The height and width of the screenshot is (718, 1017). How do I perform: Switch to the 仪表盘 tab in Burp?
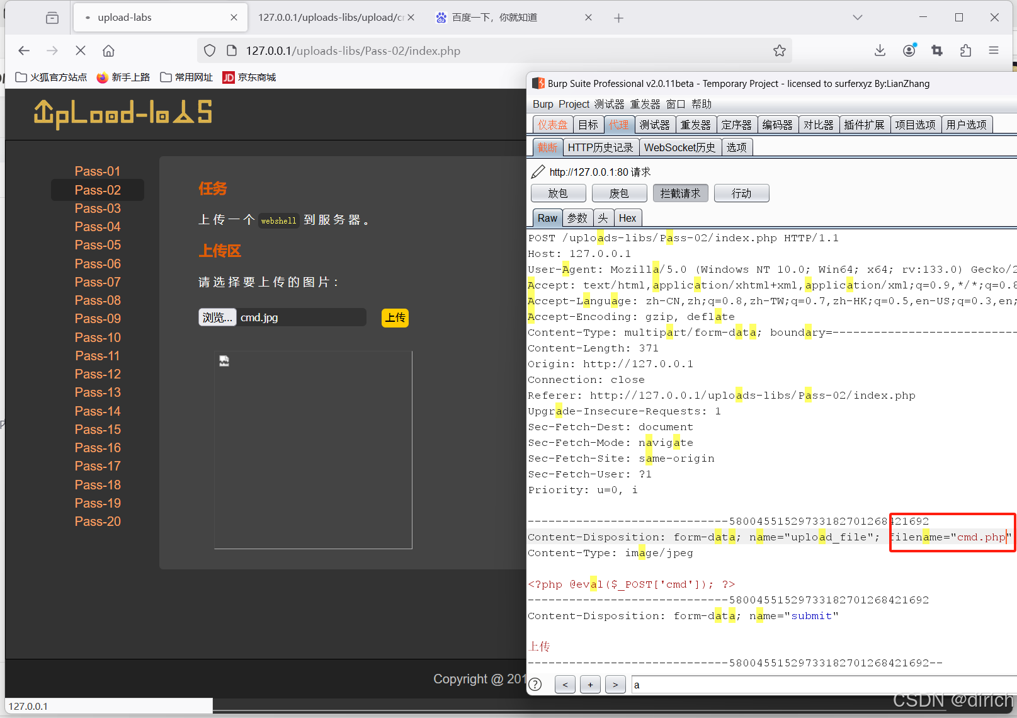(552, 125)
